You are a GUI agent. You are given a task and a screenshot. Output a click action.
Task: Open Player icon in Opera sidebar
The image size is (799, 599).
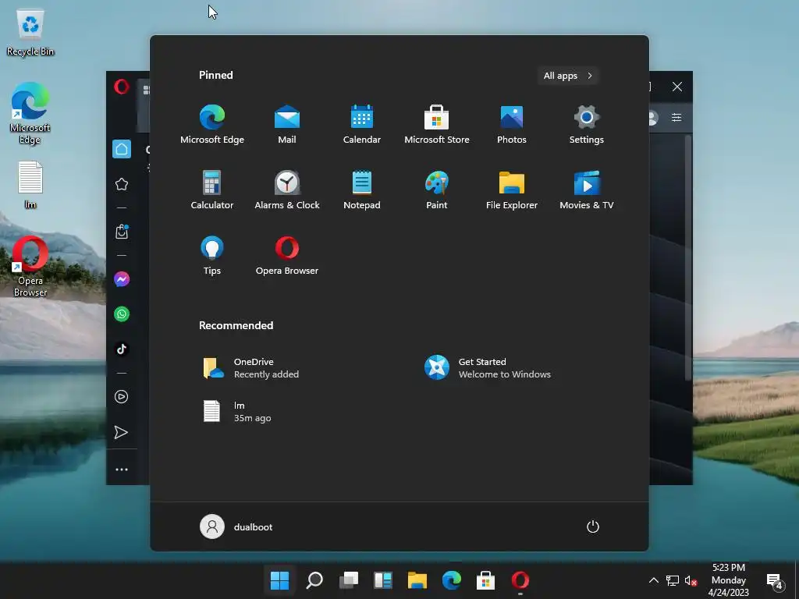pos(121,397)
